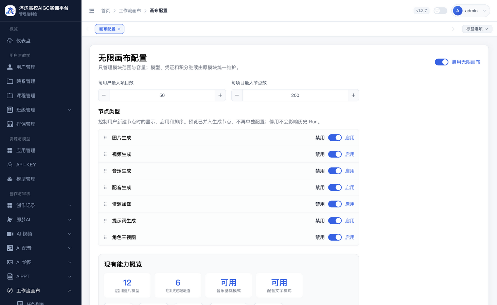This screenshot has width=497, height=305.
Task: Go to 工作流画布 breadcrumb
Action: coord(130,11)
